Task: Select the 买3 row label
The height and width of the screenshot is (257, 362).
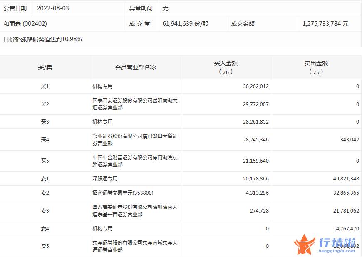Action: [x=45, y=121]
